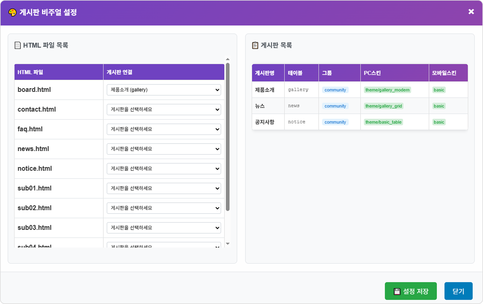Click the sub01.html file name
The image size is (483, 304).
click(34, 188)
